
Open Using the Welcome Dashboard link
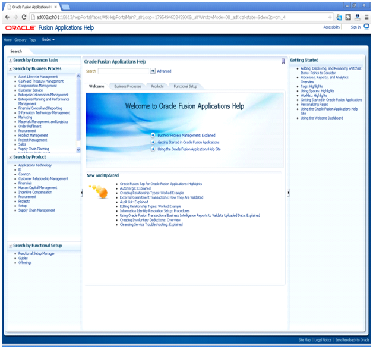click(x=321, y=118)
